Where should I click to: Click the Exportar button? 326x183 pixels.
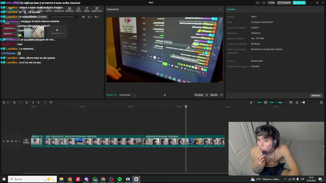pos(299,3)
